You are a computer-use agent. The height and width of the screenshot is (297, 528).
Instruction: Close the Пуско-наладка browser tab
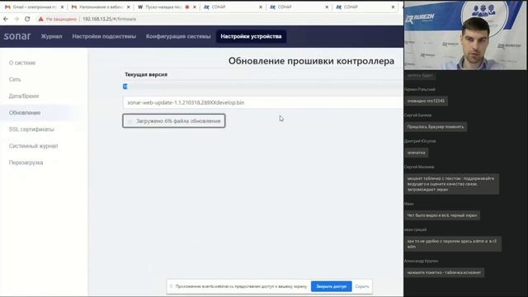pyautogui.click(x=195, y=7)
